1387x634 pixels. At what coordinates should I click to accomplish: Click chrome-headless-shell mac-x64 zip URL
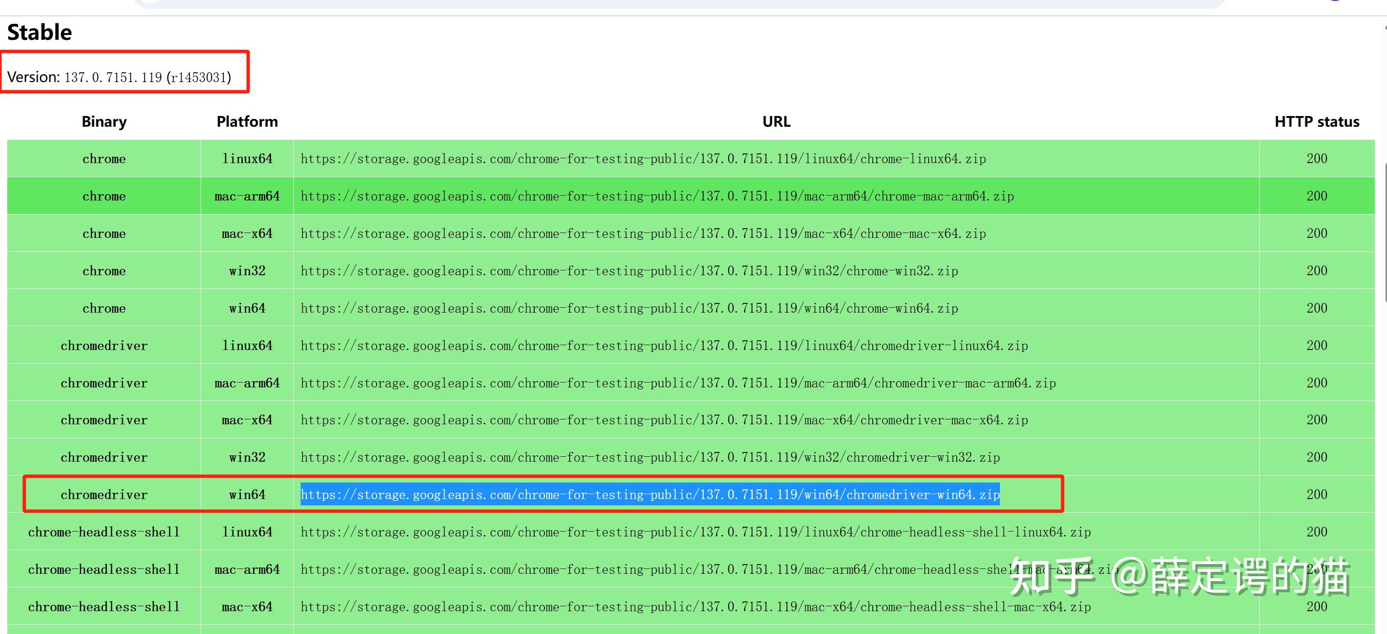tap(695, 607)
